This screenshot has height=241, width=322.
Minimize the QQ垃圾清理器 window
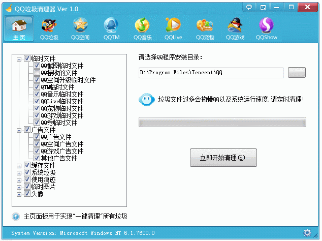click(277, 8)
